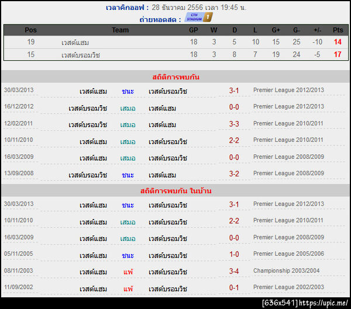Click team name เวสต์แฮม in the standings table
351x309 pixels.
[75, 42]
